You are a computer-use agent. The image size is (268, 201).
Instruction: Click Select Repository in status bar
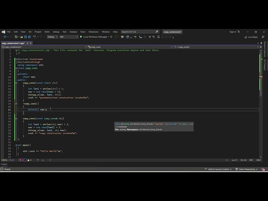point(246,169)
